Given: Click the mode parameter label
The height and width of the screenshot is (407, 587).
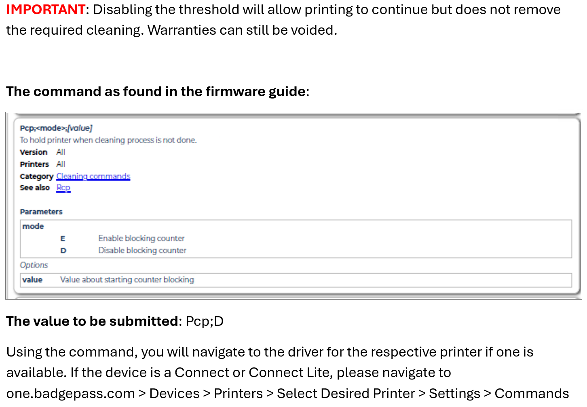Looking at the screenshot, I should click(33, 227).
